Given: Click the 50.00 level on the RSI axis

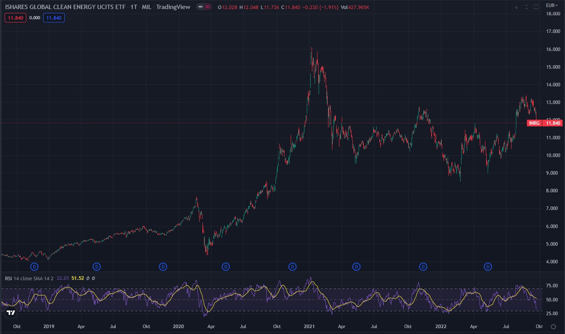Looking at the screenshot, I should [552, 300].
